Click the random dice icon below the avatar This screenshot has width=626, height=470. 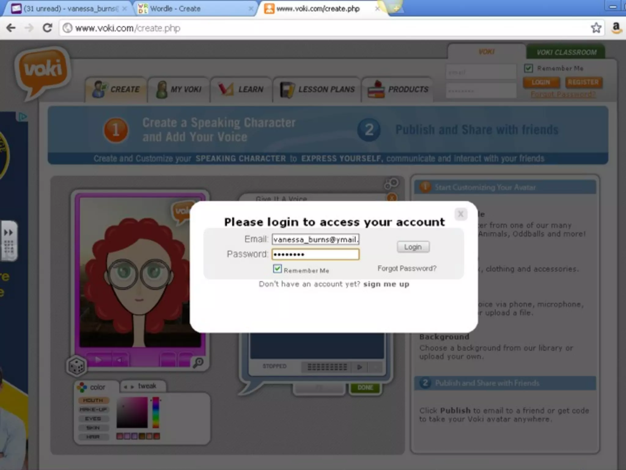pos(76,366)
